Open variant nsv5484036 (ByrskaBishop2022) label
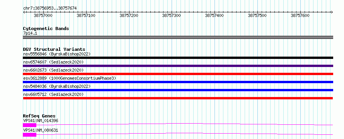This screenshot has width=344, height=139. [x=57, y=86]
